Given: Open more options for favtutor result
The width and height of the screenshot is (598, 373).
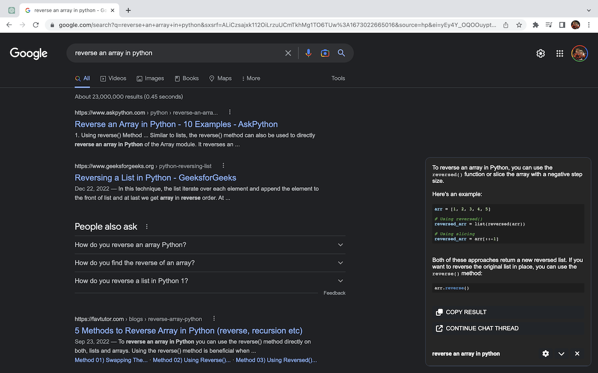Looking at the screenshot, I should [x=214, y=319].
